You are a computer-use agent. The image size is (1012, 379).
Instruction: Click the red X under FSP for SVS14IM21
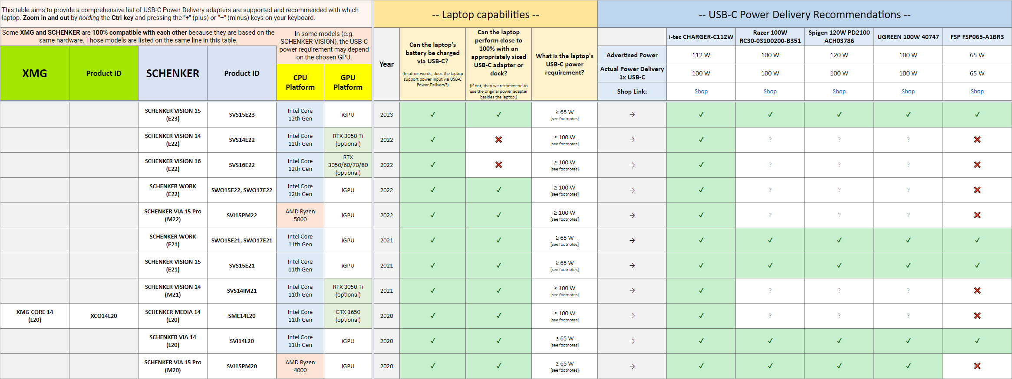pyautogui.click(x=977, y=291)
